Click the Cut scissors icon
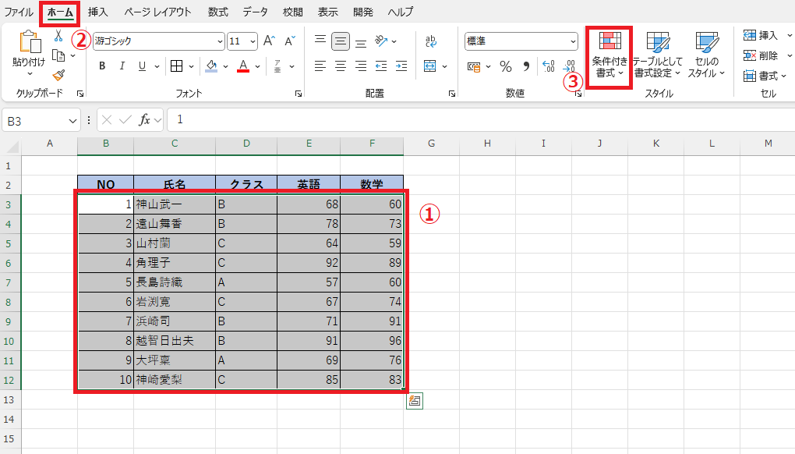This screenshot has width=795, height=454. [x=58, y=36]
